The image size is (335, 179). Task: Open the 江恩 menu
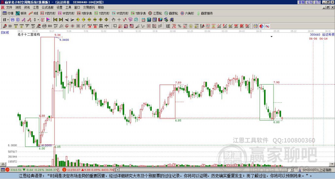point(36,8)
